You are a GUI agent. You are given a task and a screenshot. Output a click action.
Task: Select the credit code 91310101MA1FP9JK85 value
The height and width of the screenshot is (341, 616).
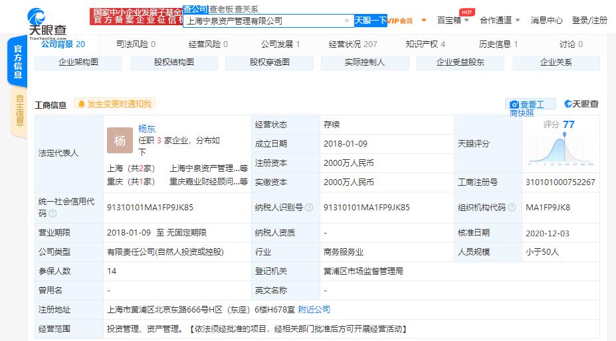click(x=150, y=208)
